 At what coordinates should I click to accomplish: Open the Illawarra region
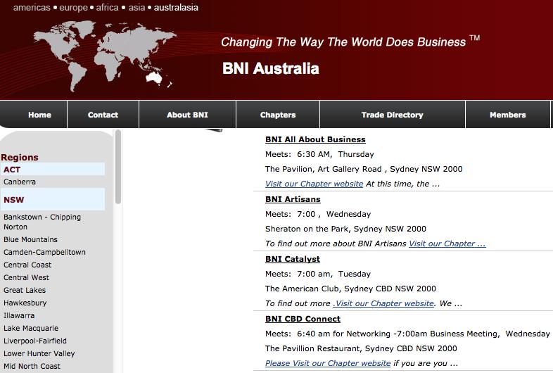19,315
